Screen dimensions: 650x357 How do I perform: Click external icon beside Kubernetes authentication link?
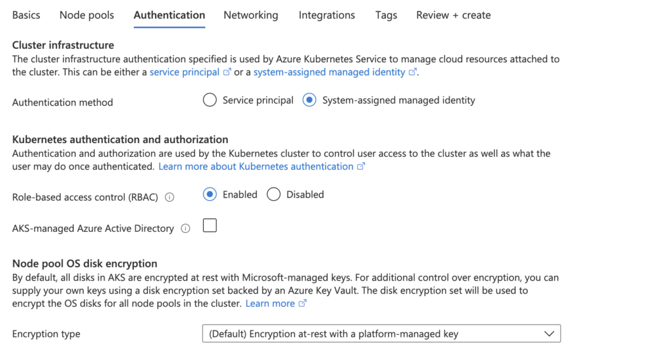pyautogui.click(x=361, y=166)
